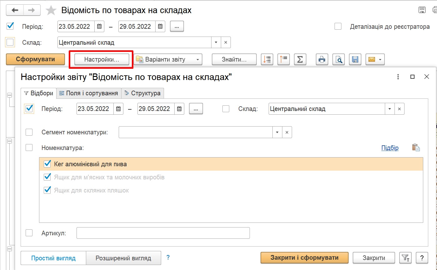The height and width of the screenshot is (270, 437).
Task: Click main start date field 23.05.2022
Action: (76, 27)
